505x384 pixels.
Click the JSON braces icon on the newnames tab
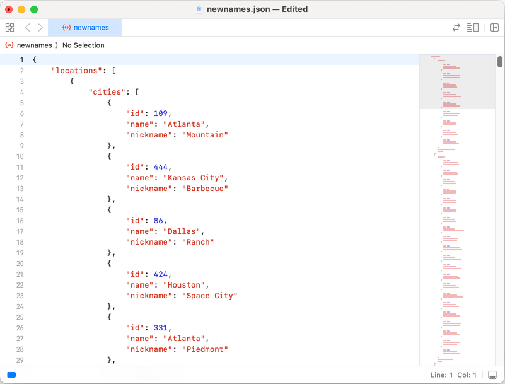pyautogui.click(x=68, y=27)
